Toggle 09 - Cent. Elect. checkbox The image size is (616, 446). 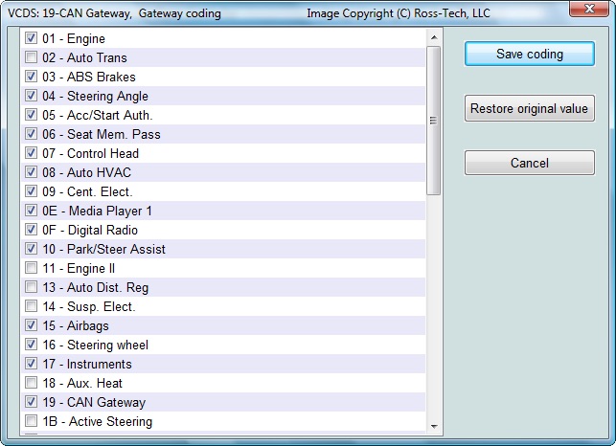[x=31, y=191]
